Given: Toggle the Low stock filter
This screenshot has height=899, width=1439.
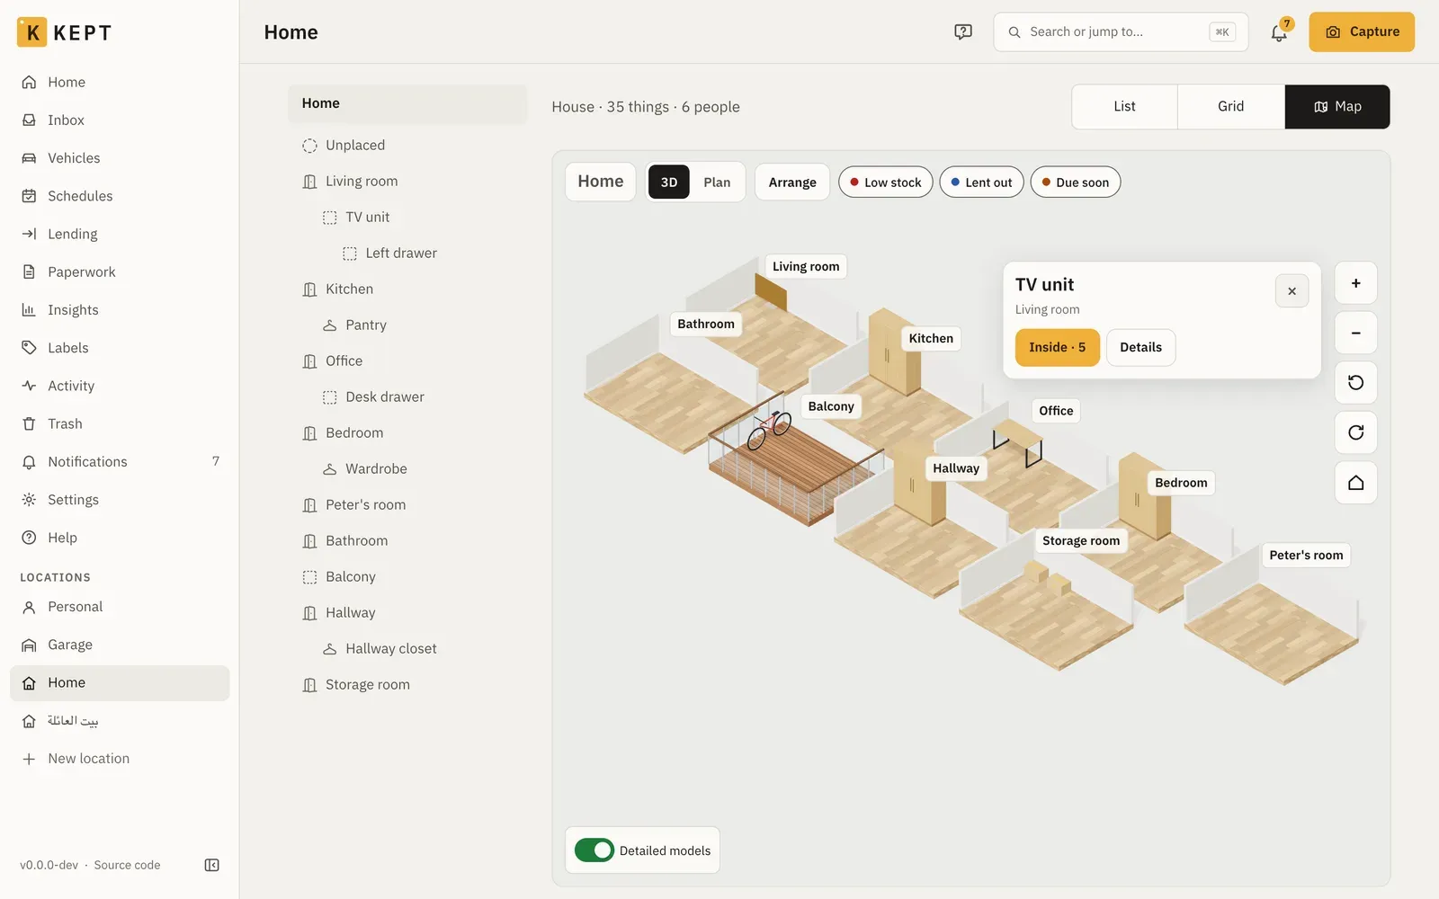Looking at the screenshot, I should [x=885, y=182].
